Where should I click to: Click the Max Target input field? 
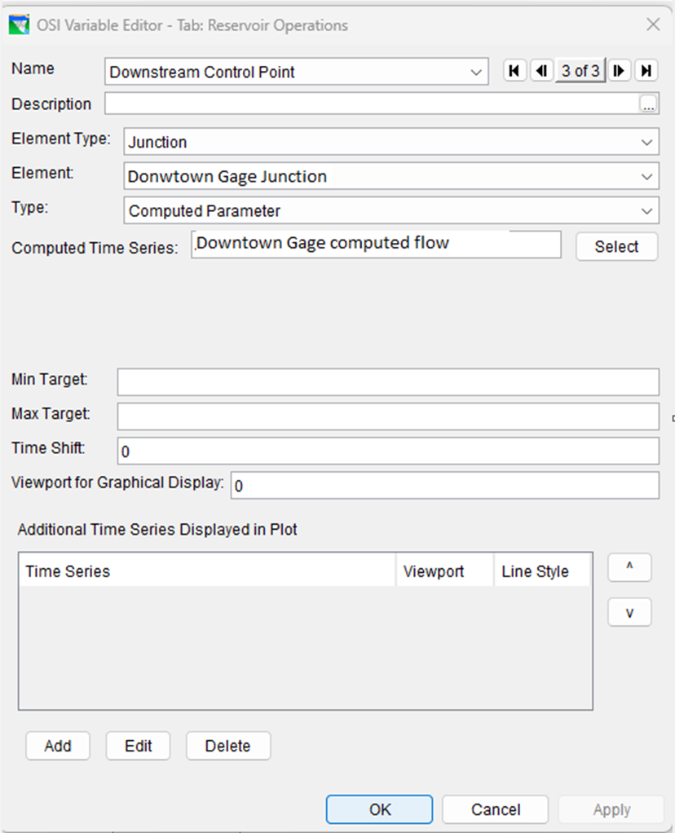387,416
